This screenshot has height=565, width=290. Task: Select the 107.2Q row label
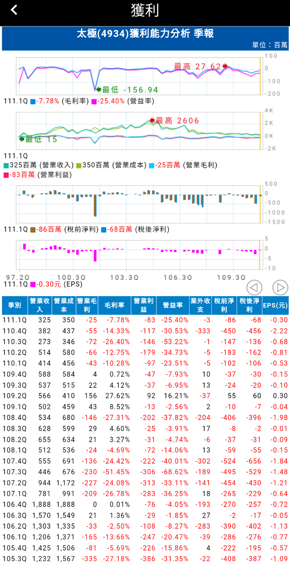coord(14,483)
